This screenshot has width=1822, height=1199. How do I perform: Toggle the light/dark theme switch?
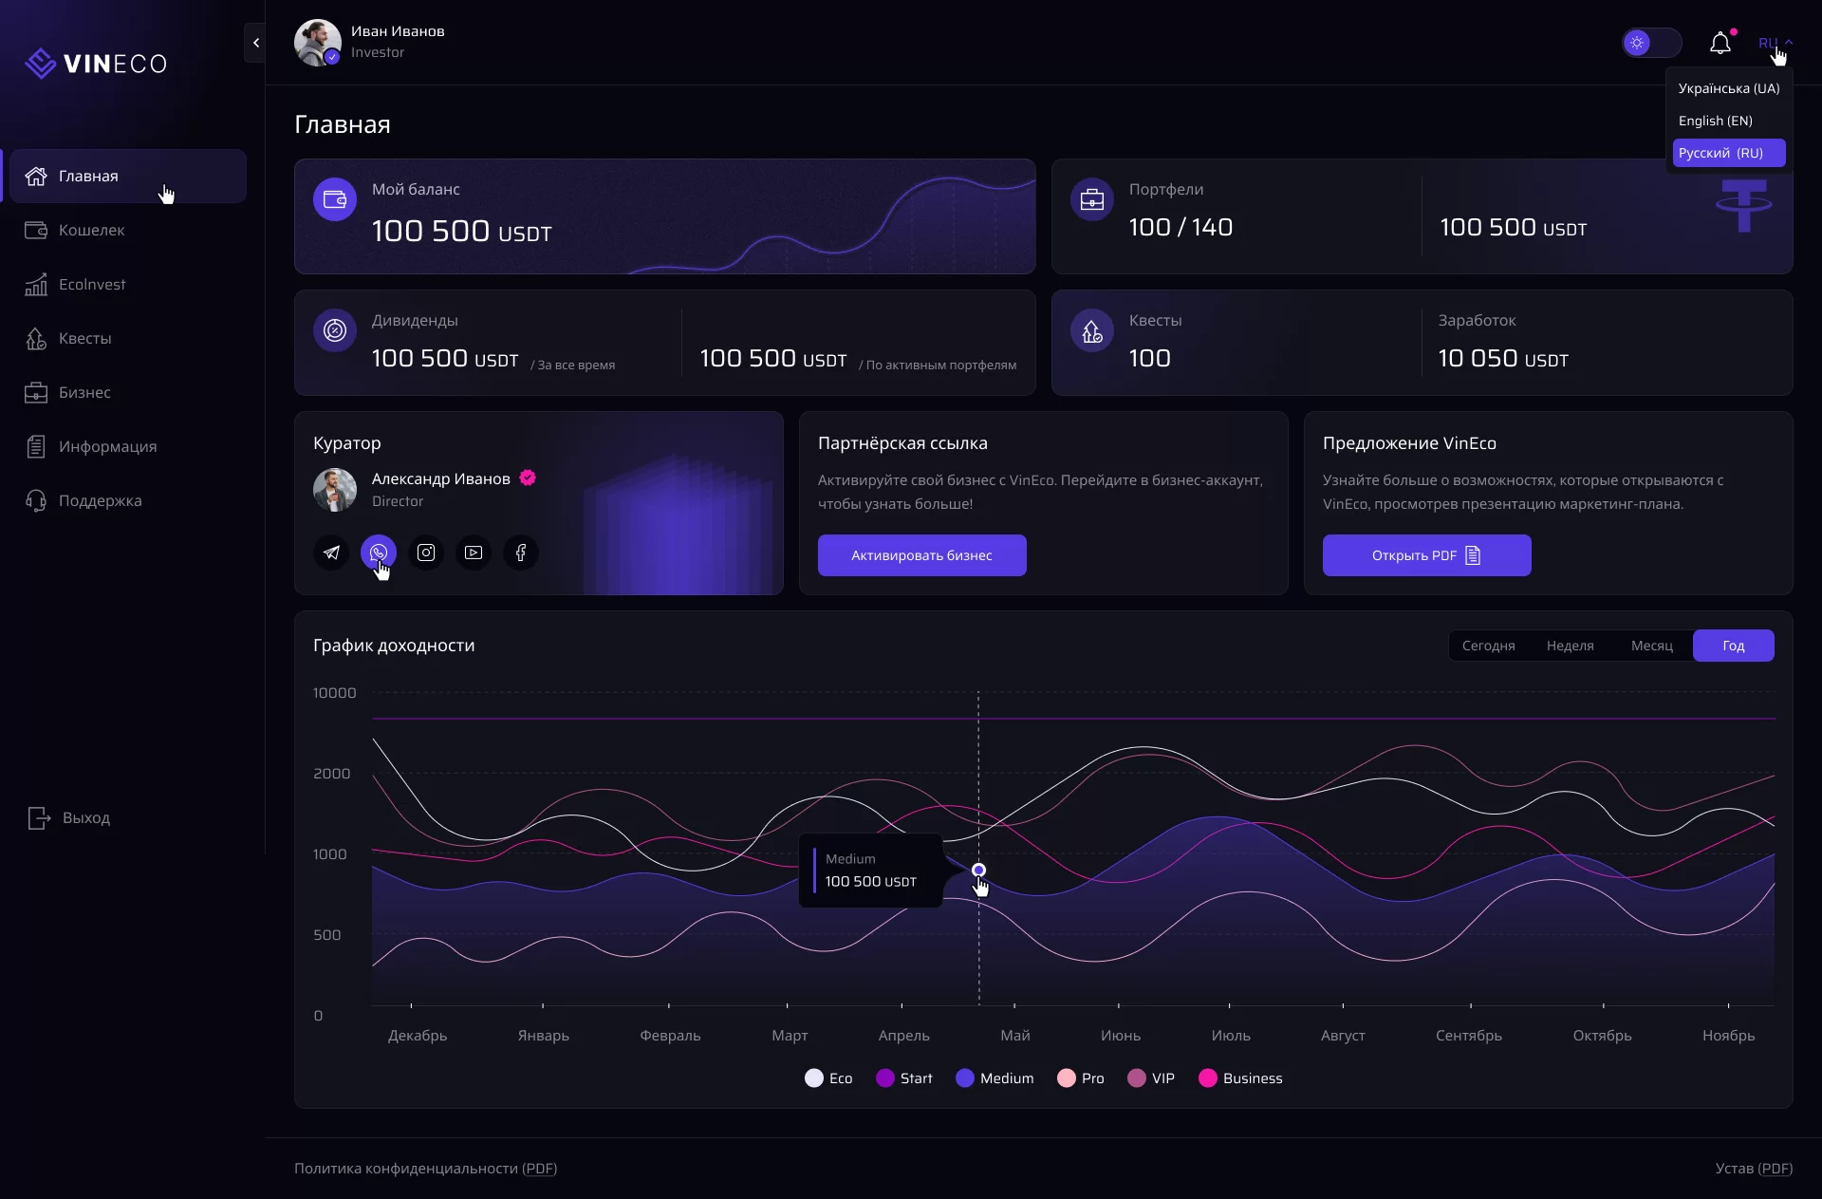(x=1651, y=43)
